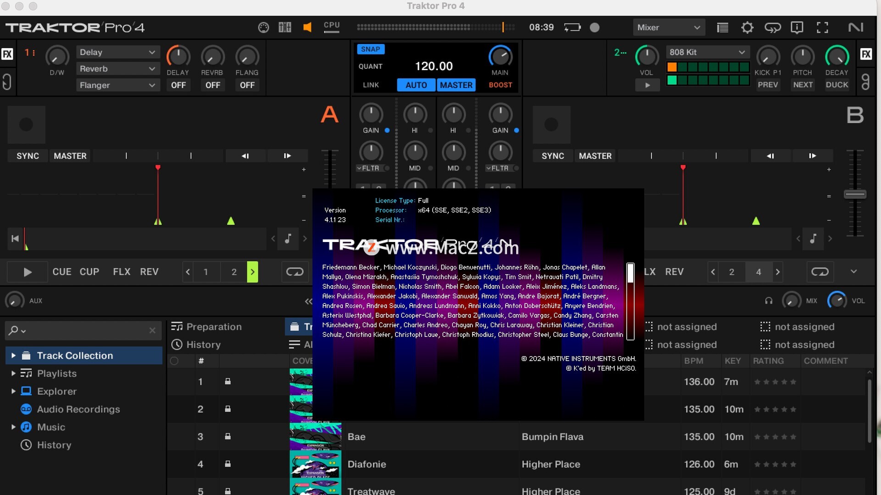Click the right FX panel icon
Screen dimensions: 881x495
(866, 54)
